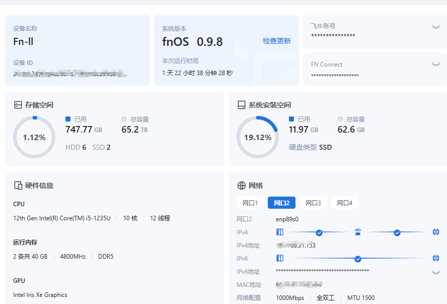The width and height of the screenshot is (447, 304).
Task: Click the DDR5 memory type
Action: [106, 256]
